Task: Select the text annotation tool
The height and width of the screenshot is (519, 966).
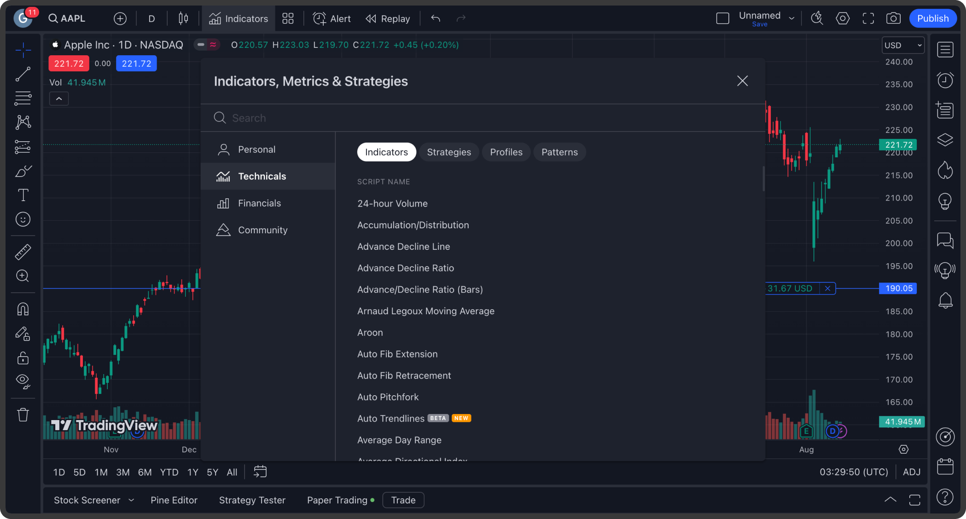Action: click(x=23, y=195)
